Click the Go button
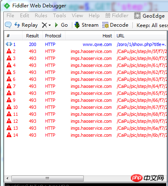Image resolution: width=168 pixels, height=186 pixels. click(x=61, y=25)
